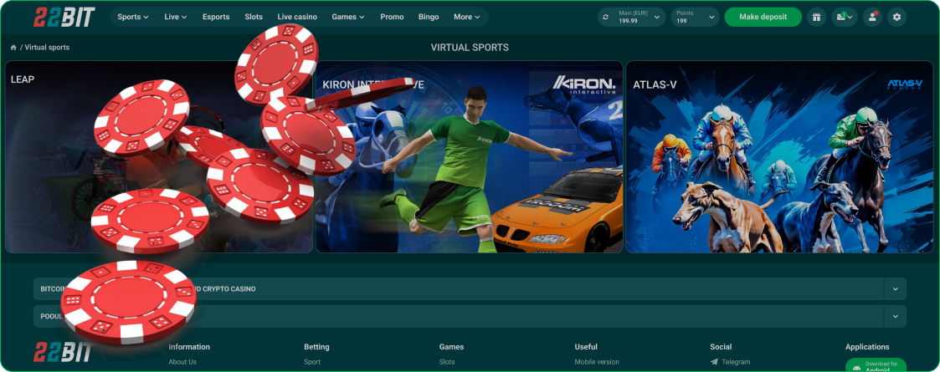Image resolution: width=940 pixels, height=372 pixels.
Task: Expand the second footer accordion section
Action: [895, 316]
